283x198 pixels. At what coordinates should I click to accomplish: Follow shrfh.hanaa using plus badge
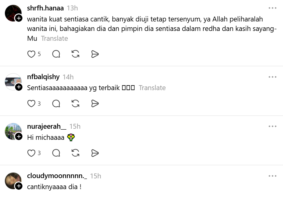(19, 18)
